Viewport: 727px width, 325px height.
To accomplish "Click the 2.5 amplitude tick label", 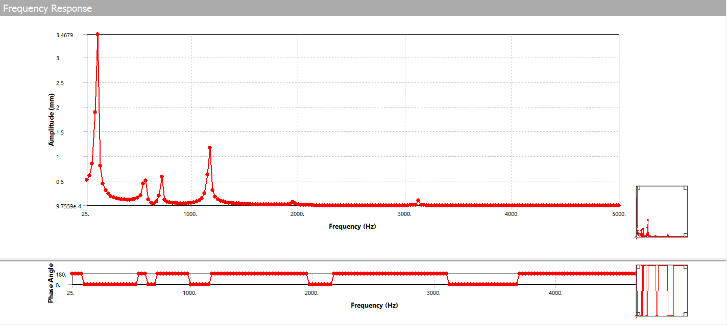I will tap(60, 83).
